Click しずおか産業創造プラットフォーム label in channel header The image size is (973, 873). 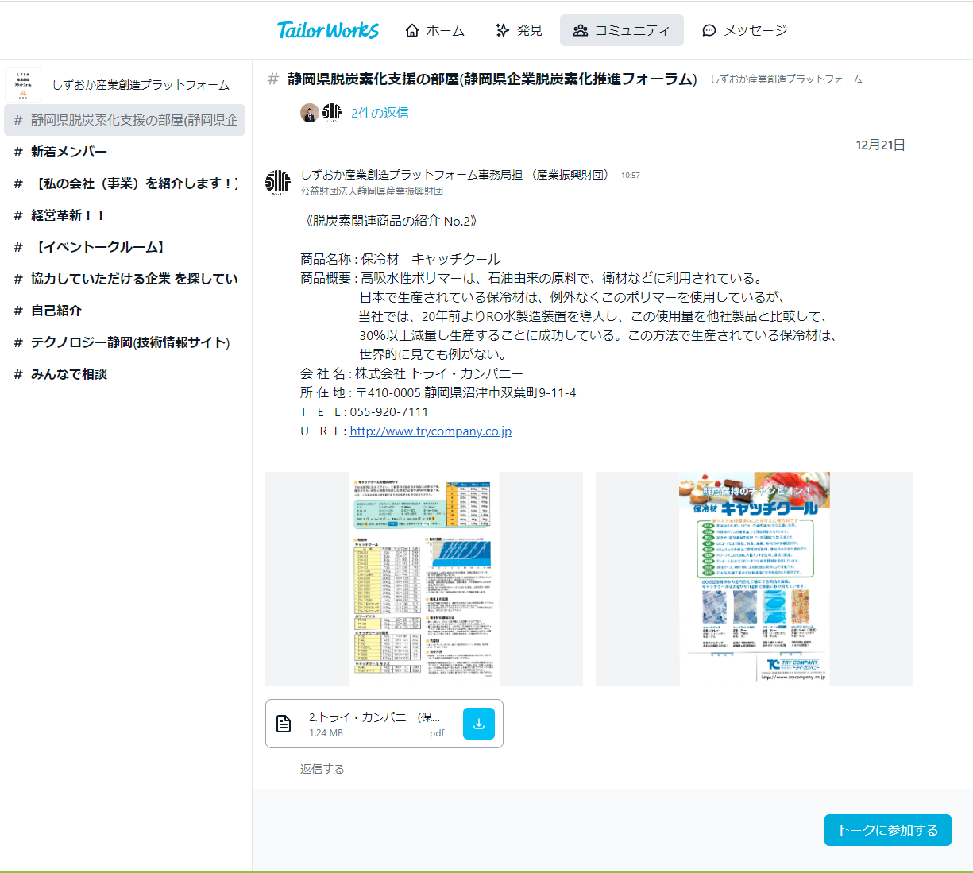786,79
